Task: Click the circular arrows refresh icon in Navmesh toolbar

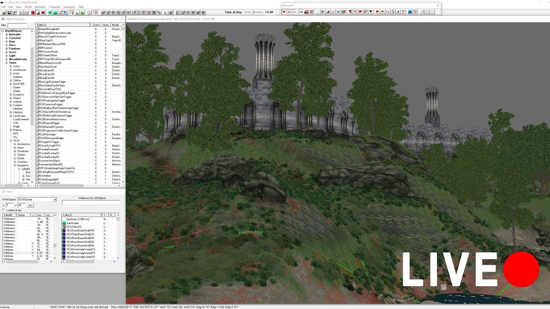Action: click(393, 12)
